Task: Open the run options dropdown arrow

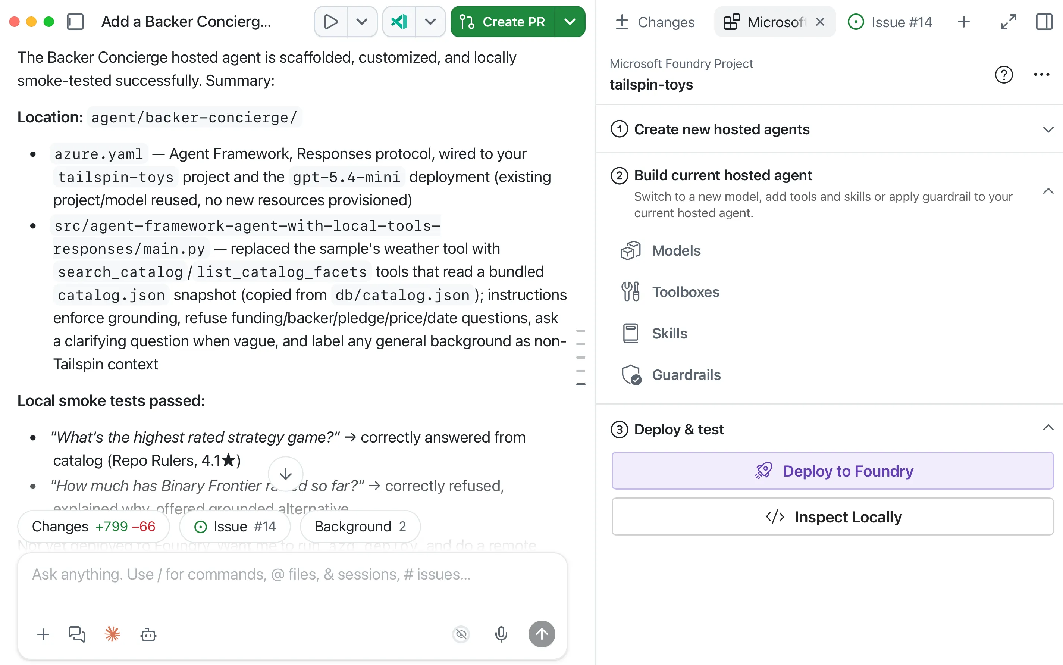Action: point(362,22)
